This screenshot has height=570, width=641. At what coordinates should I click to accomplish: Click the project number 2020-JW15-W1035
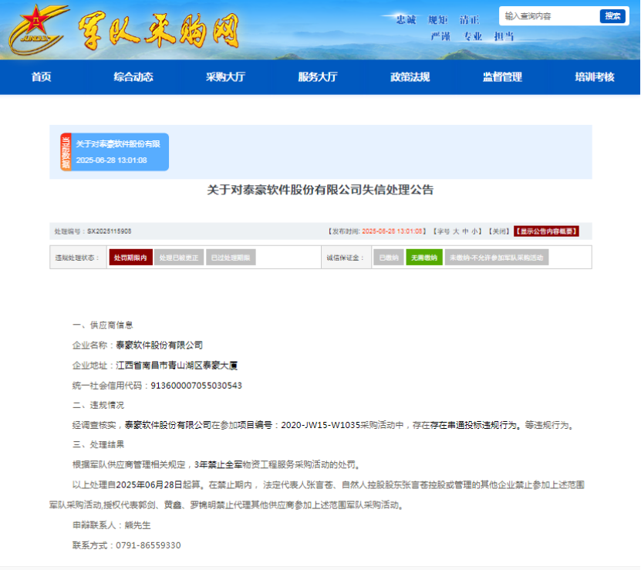point(321,425)
